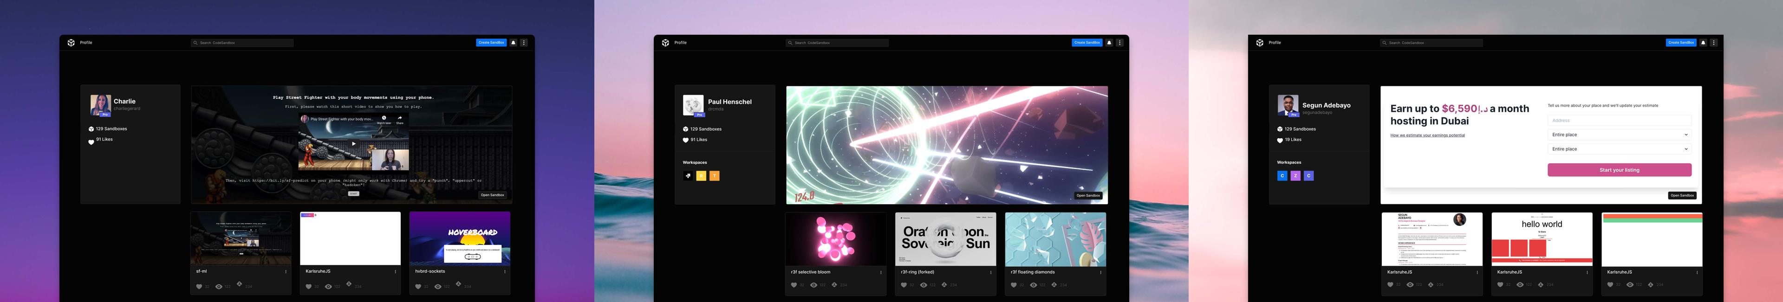
Task: Open the hello world sandbox thumbnail
Action: pos(1542,239)
